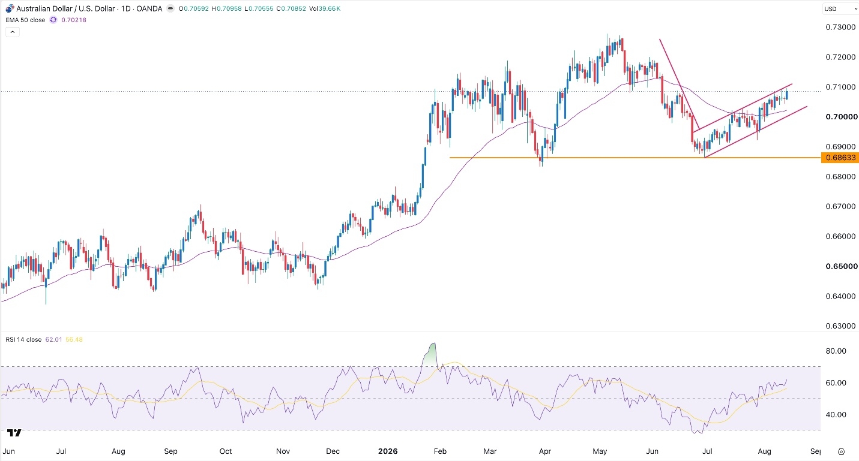Screen dimensions: 859x461
Task: Click the RSI value 62.01
Action: point(53,339)
